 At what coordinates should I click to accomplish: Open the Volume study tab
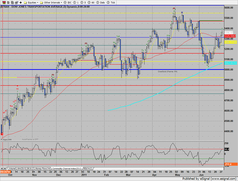(x=12, y=169)
